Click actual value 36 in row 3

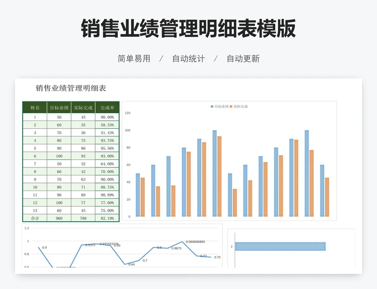pyautogui.click(x=83, y=132)
